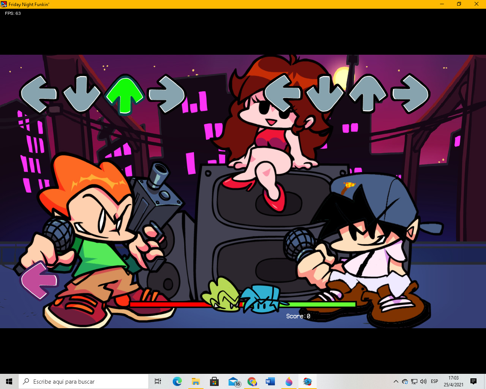Open Microsoft Word from the taskbar

click(270, 381)
